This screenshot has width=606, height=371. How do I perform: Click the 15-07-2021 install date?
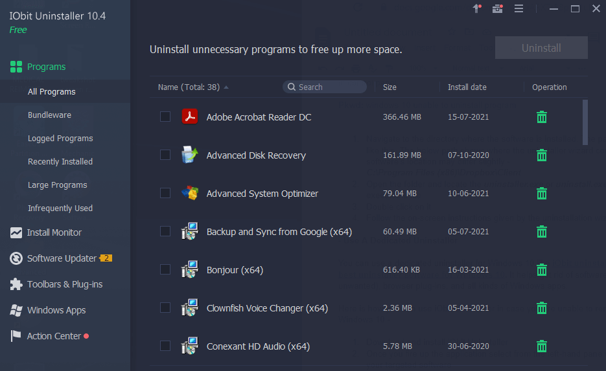pos(468,117)
